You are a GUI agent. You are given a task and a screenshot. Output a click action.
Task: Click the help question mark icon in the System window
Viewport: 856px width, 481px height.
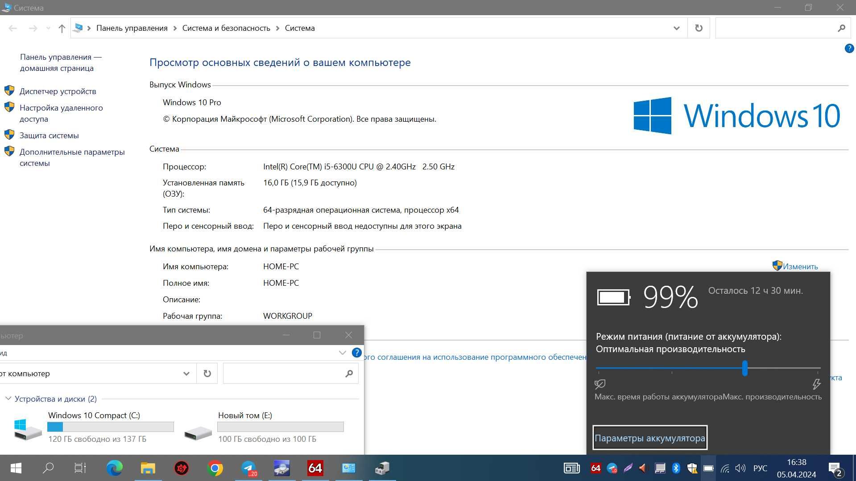coord(849,49)
